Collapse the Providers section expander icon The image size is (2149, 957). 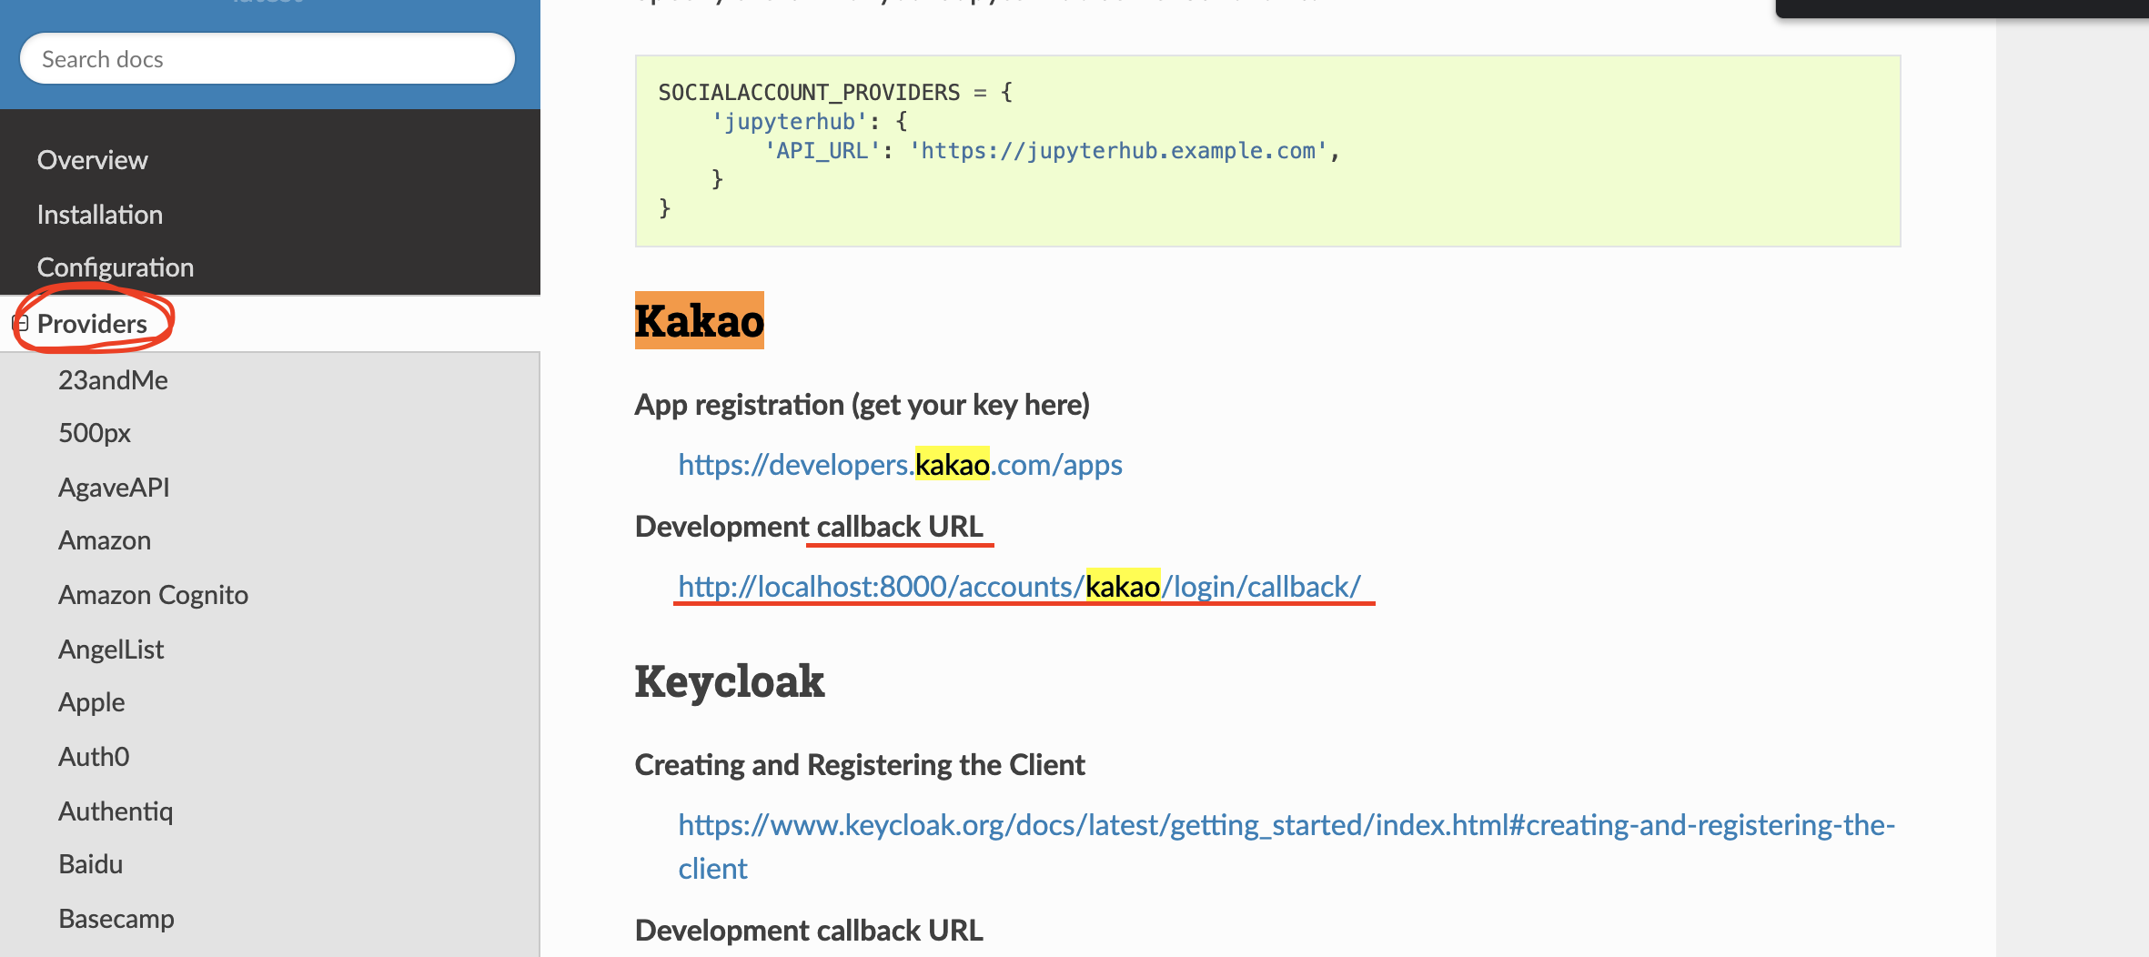tap(20, 323)
